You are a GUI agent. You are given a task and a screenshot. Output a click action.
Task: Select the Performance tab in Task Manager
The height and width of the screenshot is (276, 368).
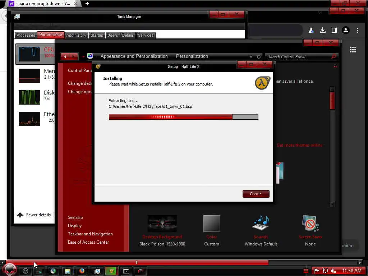(x=51, y=35)
